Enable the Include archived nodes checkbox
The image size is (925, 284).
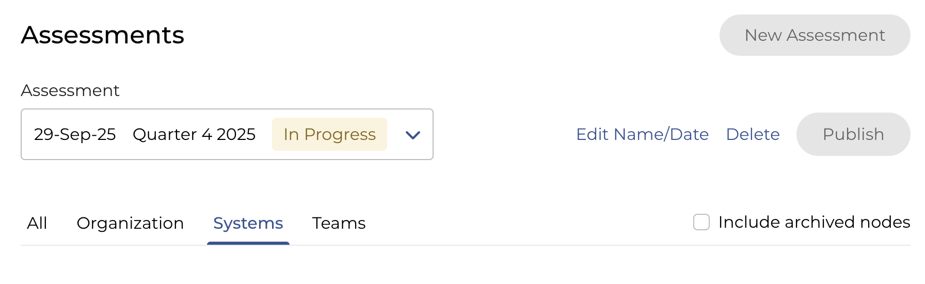pos(701,222)
